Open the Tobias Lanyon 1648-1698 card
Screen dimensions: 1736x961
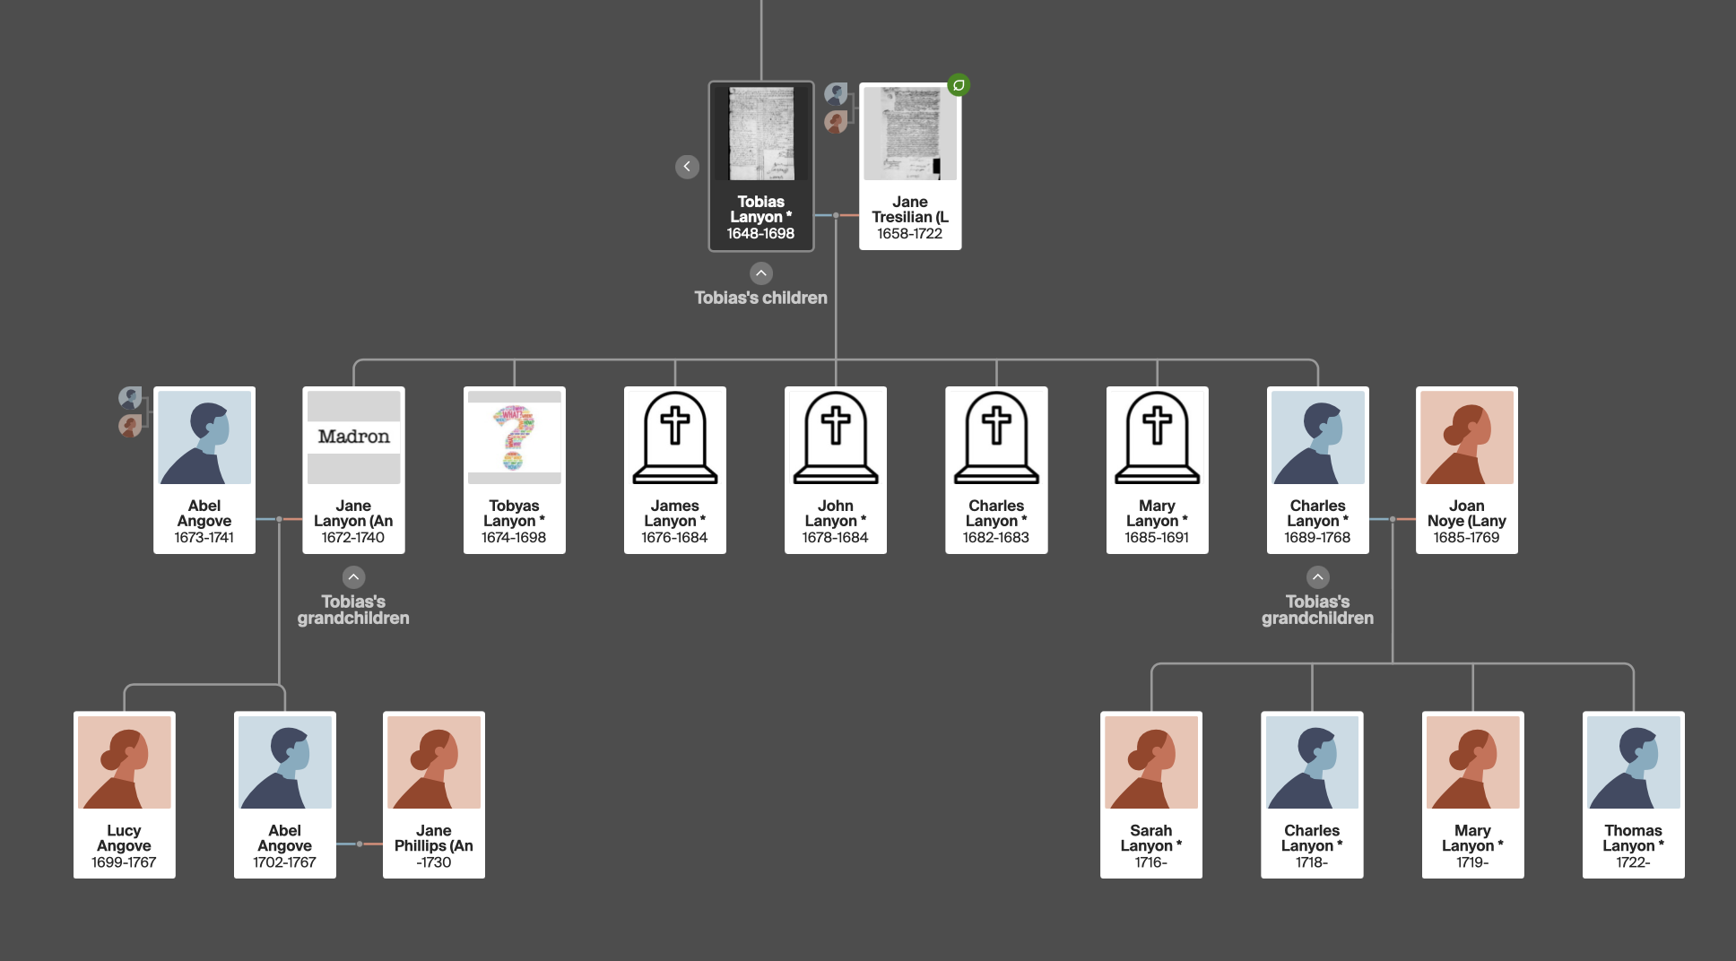point(760,167)
